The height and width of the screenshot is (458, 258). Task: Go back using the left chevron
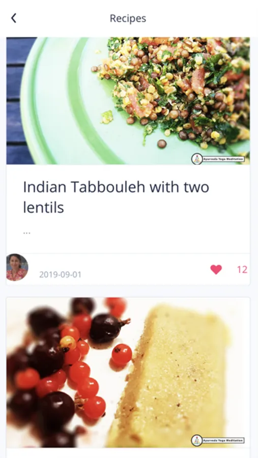tap(14, 18)
